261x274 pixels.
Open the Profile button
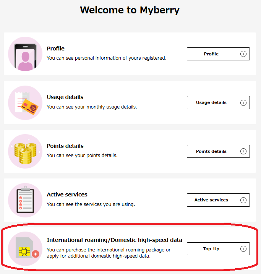(218, 54)
